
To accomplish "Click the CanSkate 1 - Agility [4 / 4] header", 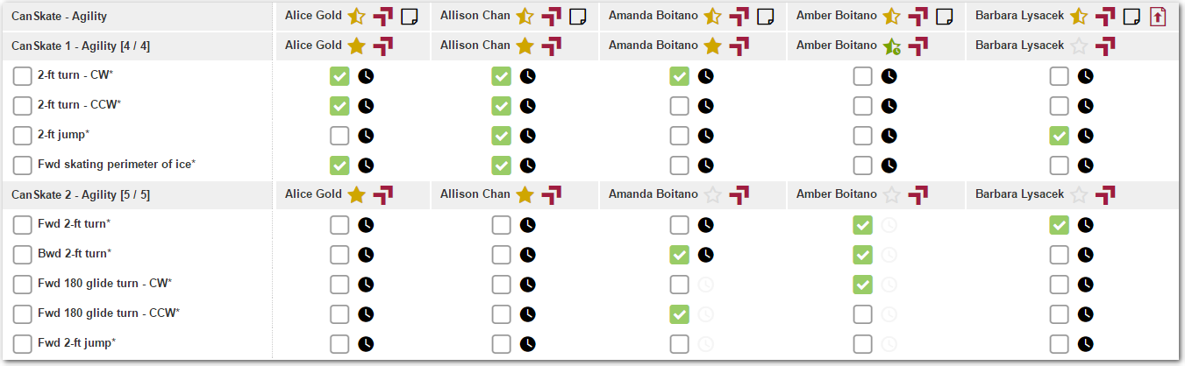I will [81, 46].
